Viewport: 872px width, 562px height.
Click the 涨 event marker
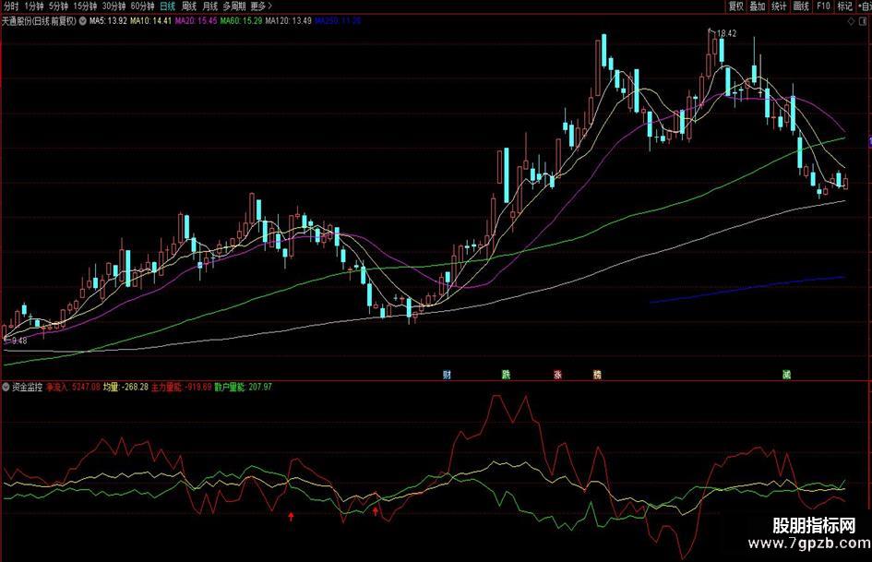(557, 375)
